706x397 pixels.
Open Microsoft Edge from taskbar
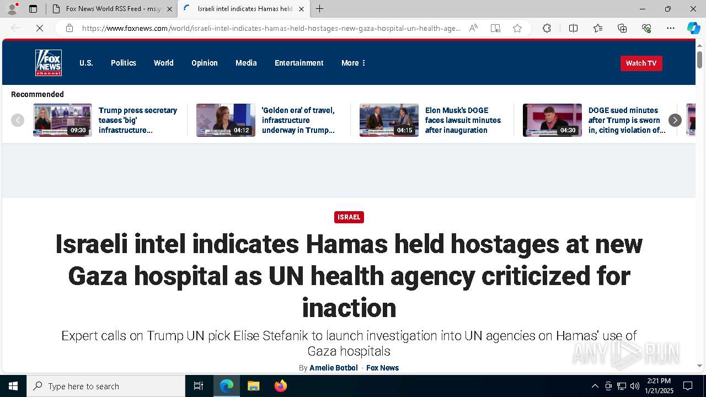tap(227, 386)
